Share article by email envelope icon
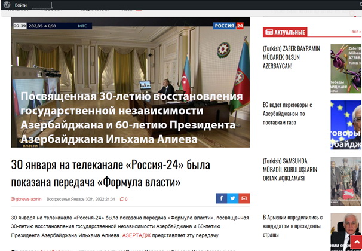 (x=244, y=198)
